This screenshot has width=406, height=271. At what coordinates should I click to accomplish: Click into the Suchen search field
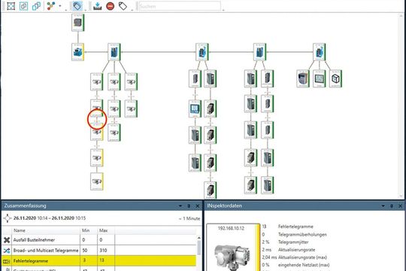click(x=180, y=6)
